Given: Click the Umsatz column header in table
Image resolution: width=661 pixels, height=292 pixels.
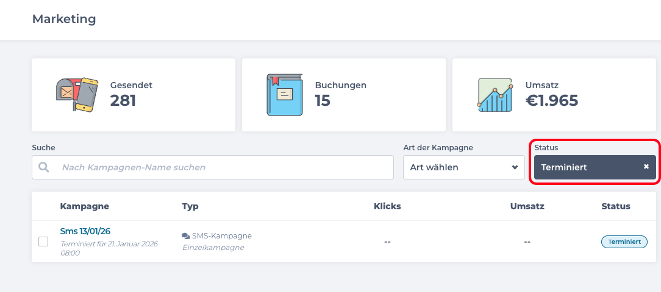Looking at the screenshot, I should 527,206.
